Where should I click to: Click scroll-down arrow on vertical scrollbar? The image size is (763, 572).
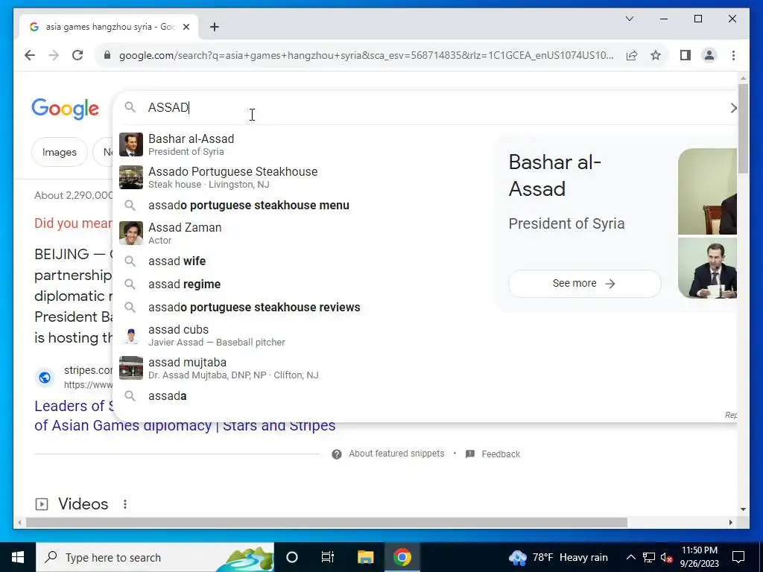tap(743, 509)
